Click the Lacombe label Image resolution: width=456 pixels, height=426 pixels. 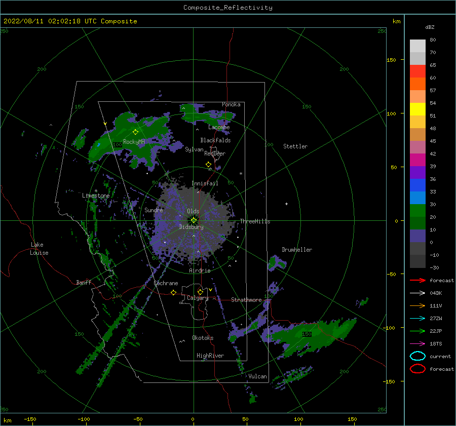point(219,127)
